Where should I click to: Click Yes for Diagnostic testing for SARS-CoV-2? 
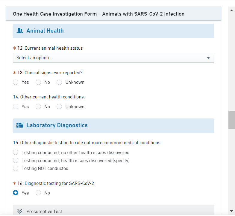16,193
